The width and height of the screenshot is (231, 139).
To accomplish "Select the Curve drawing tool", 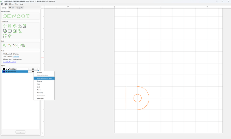I will [18, 16].
